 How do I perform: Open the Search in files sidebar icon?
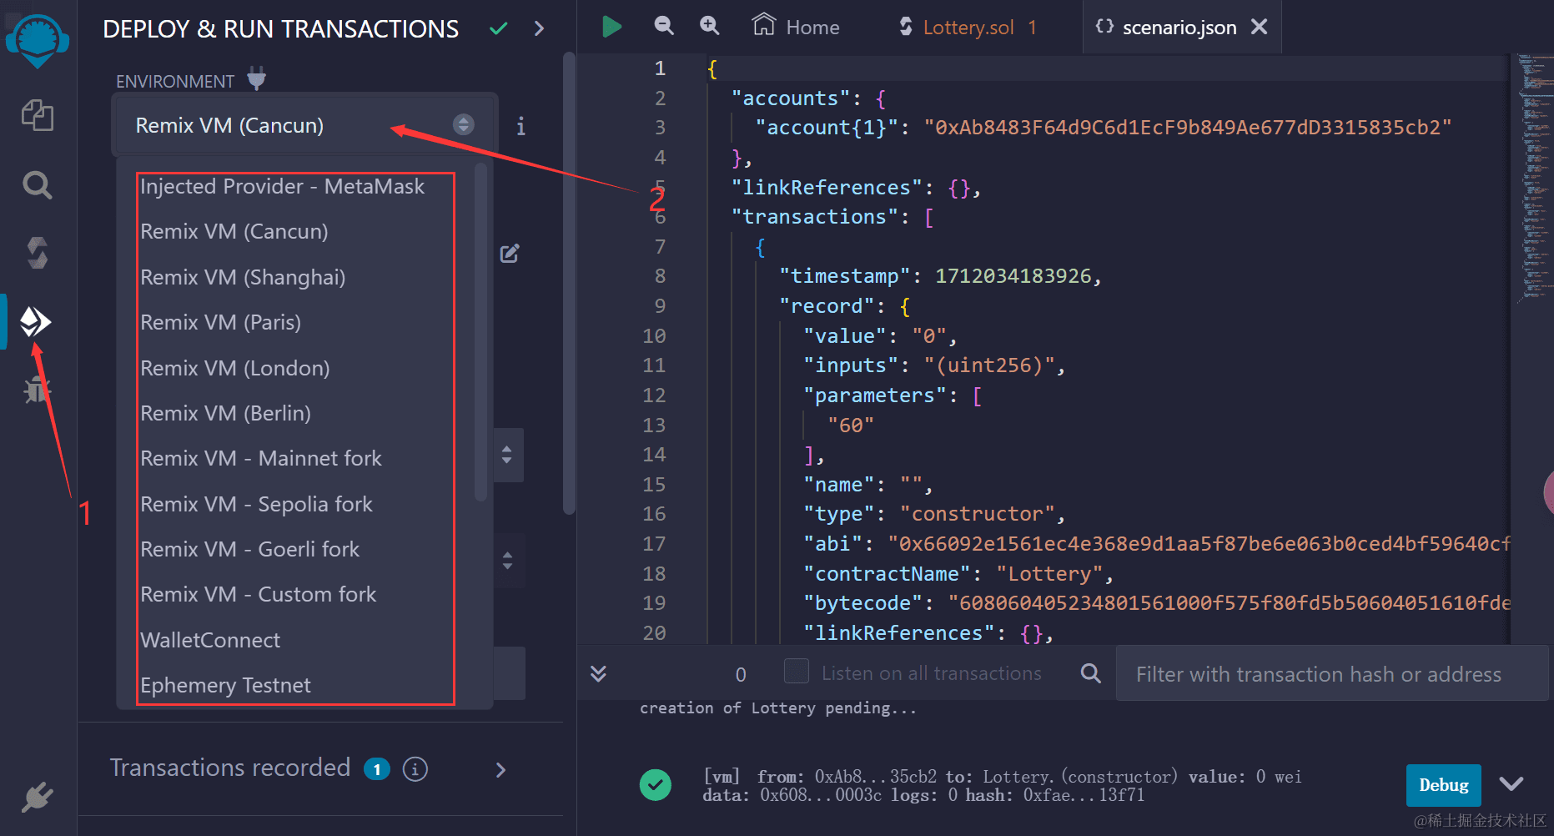(37, 184)
